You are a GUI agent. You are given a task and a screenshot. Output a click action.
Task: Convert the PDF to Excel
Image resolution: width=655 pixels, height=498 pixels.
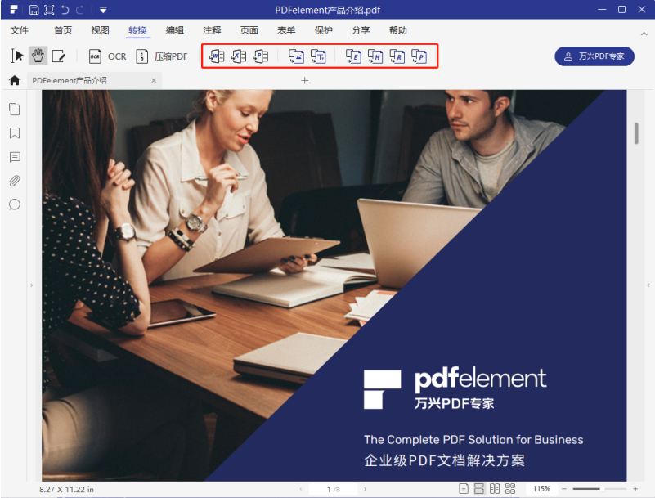239,56
